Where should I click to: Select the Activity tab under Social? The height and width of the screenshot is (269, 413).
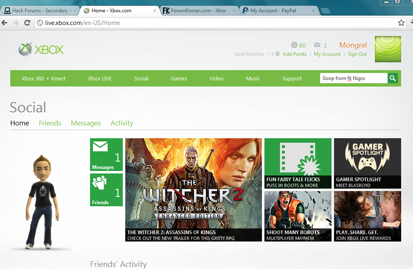coord(122,123)
